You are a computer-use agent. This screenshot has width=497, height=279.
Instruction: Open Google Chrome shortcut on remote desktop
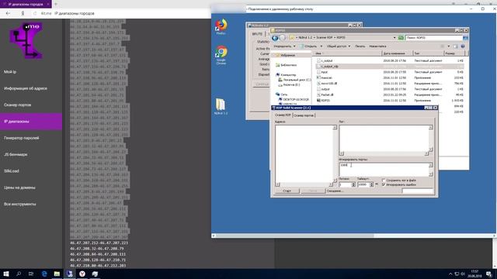pos(221,55)
